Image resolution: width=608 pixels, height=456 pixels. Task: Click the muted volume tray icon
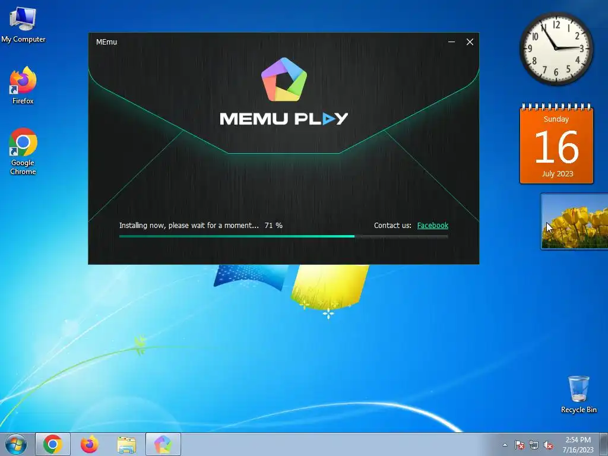(548, 445)
